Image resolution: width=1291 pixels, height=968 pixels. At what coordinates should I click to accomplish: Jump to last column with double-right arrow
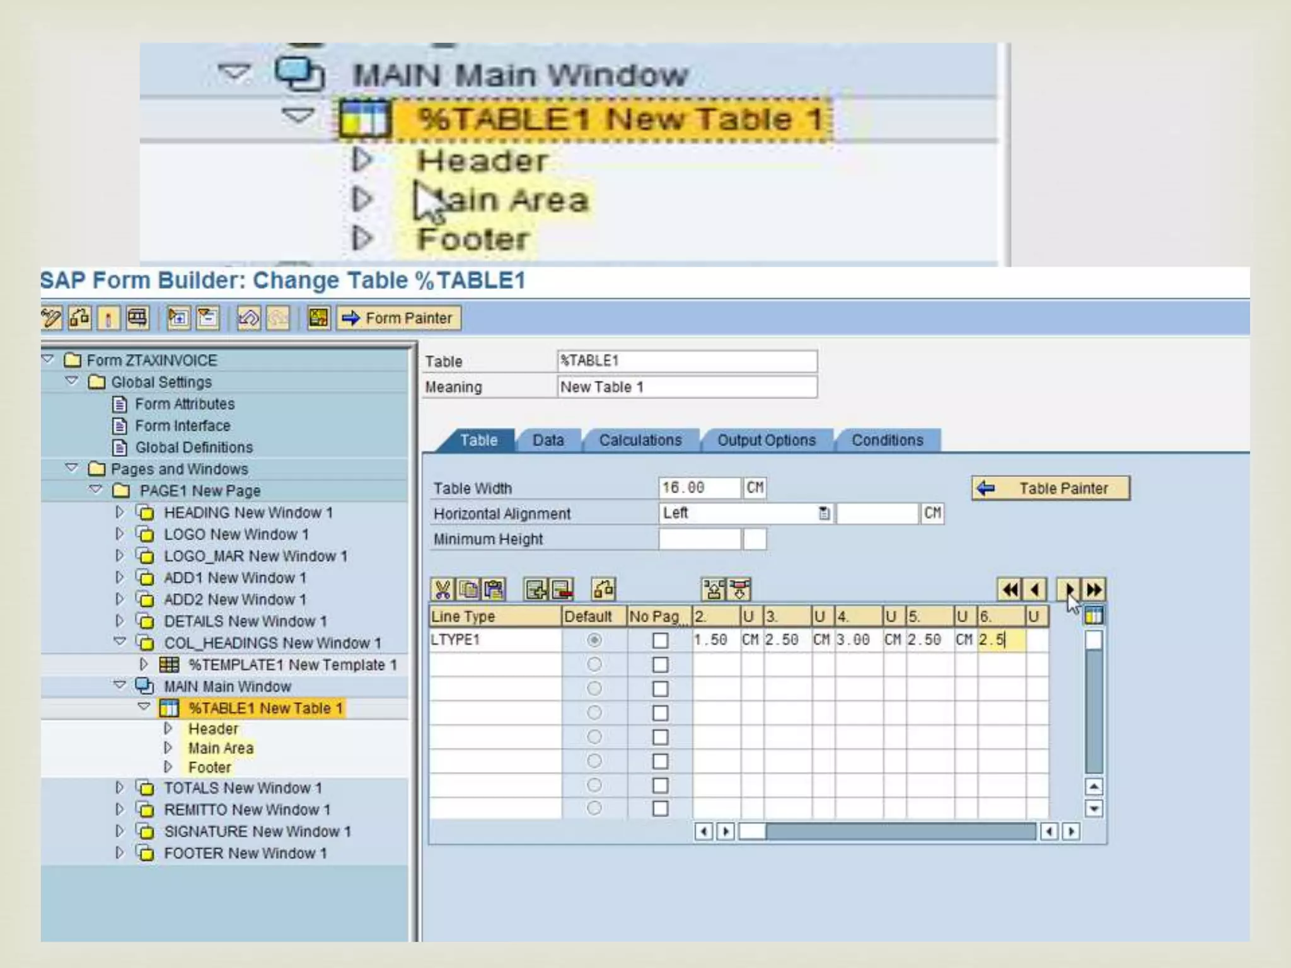[x=1094, y=590]
